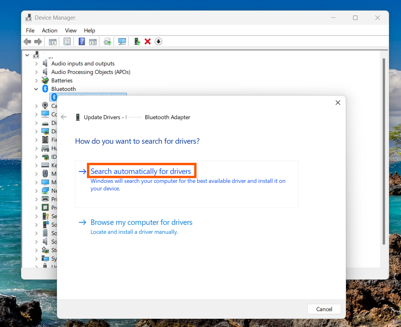The height and width of the screenshot is (327, 401).
Task: Disable device using the down-arrow toolbar icon
Action: coord(158,41)
